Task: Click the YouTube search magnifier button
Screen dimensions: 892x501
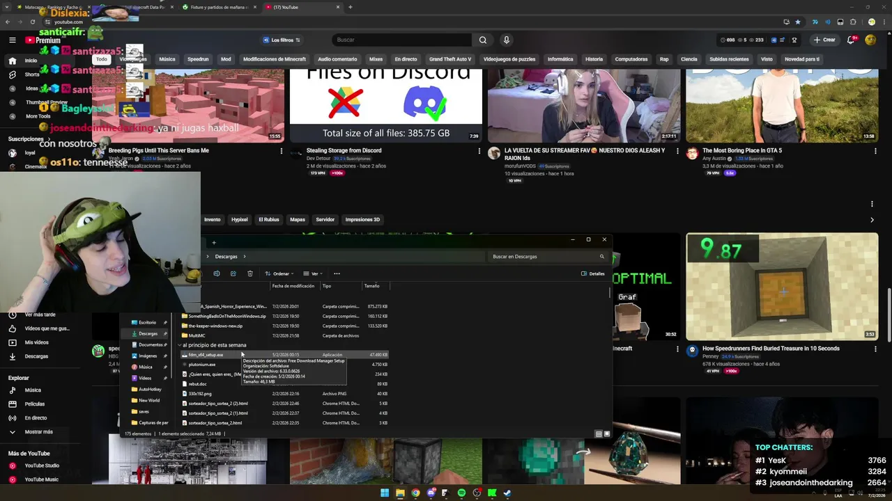Action: [x=483, y=40]
